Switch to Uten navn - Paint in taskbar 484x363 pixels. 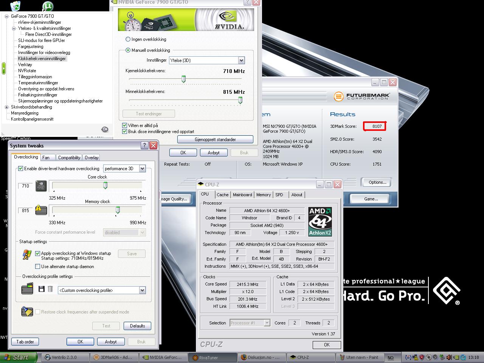point(360,357)
